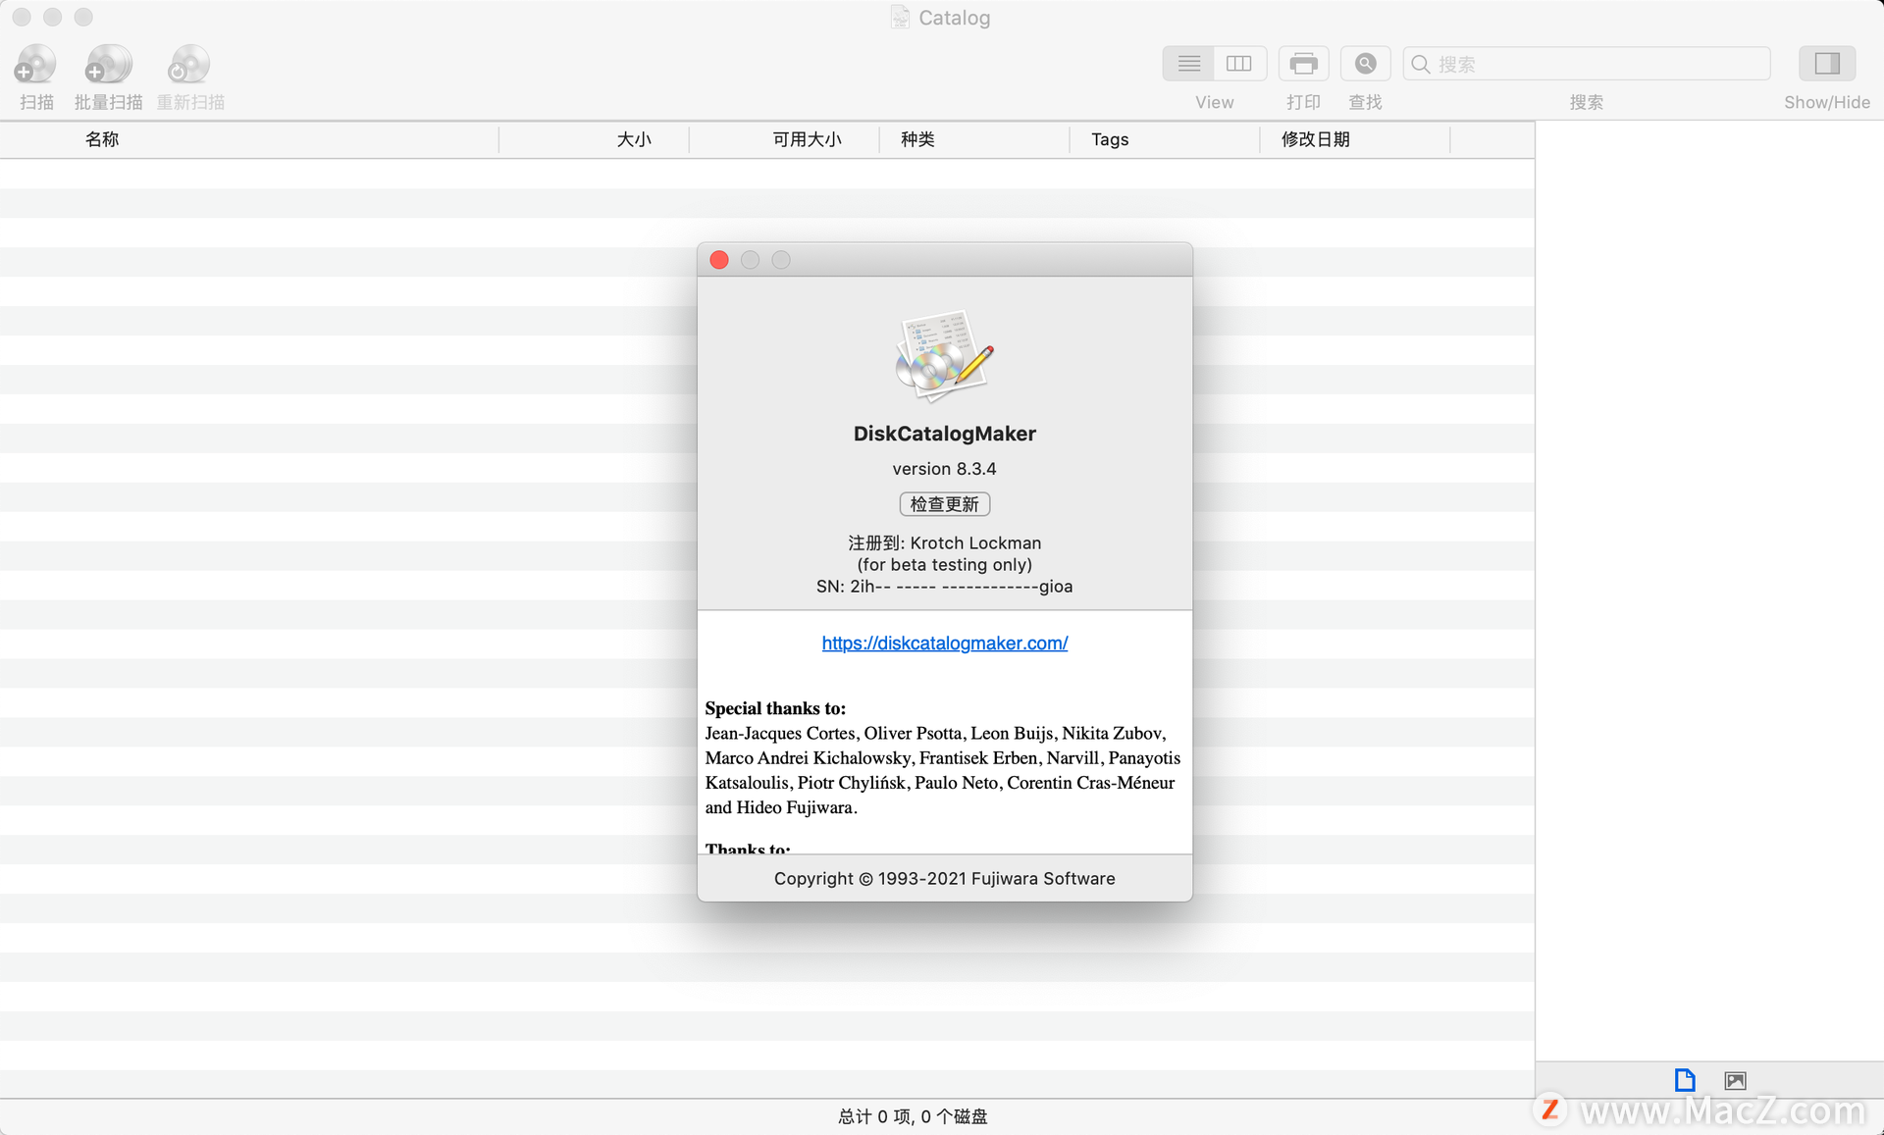1884x1135 pixels.
Task: Click the SN serial number text
Action: pyautogui.click(x=944, y=587)
